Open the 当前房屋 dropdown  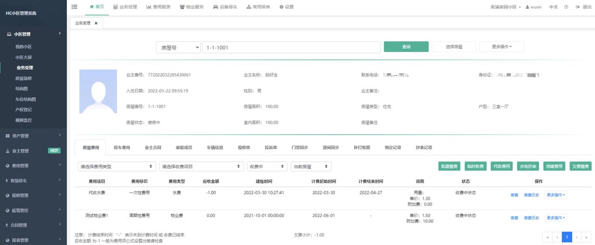point(311,166)
